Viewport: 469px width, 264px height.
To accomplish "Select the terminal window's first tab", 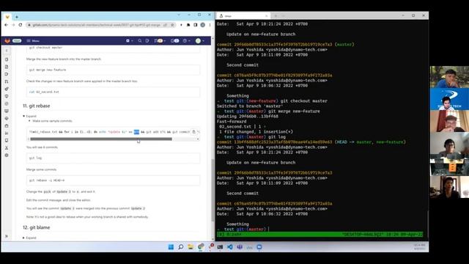I will 243,16.
